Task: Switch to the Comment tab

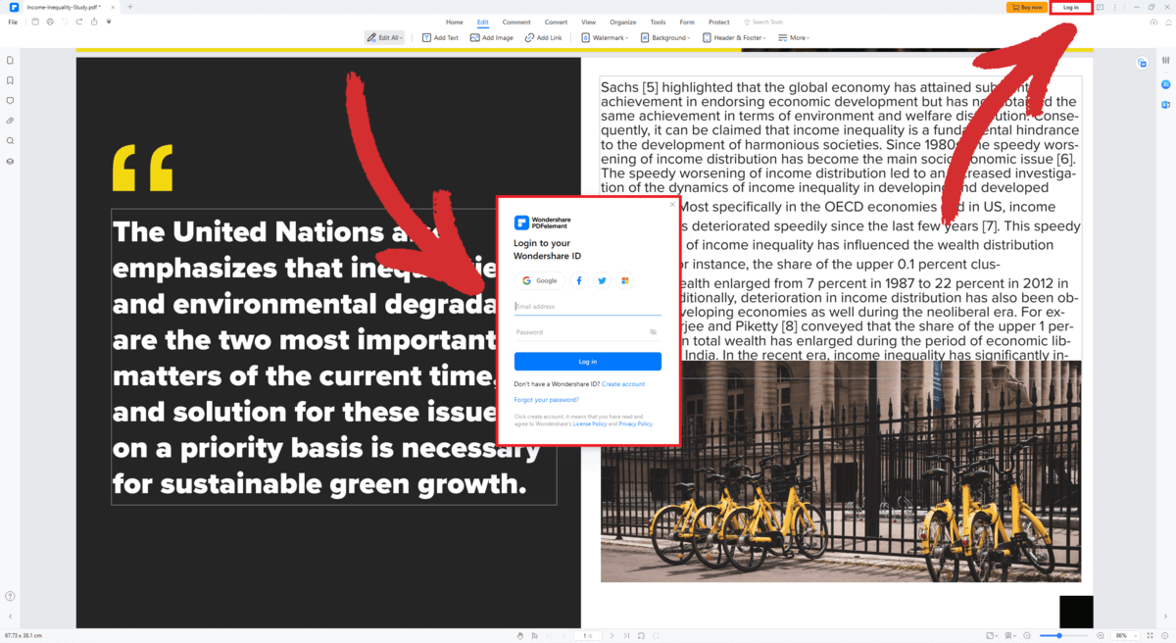Action: (x=516, y=22)
